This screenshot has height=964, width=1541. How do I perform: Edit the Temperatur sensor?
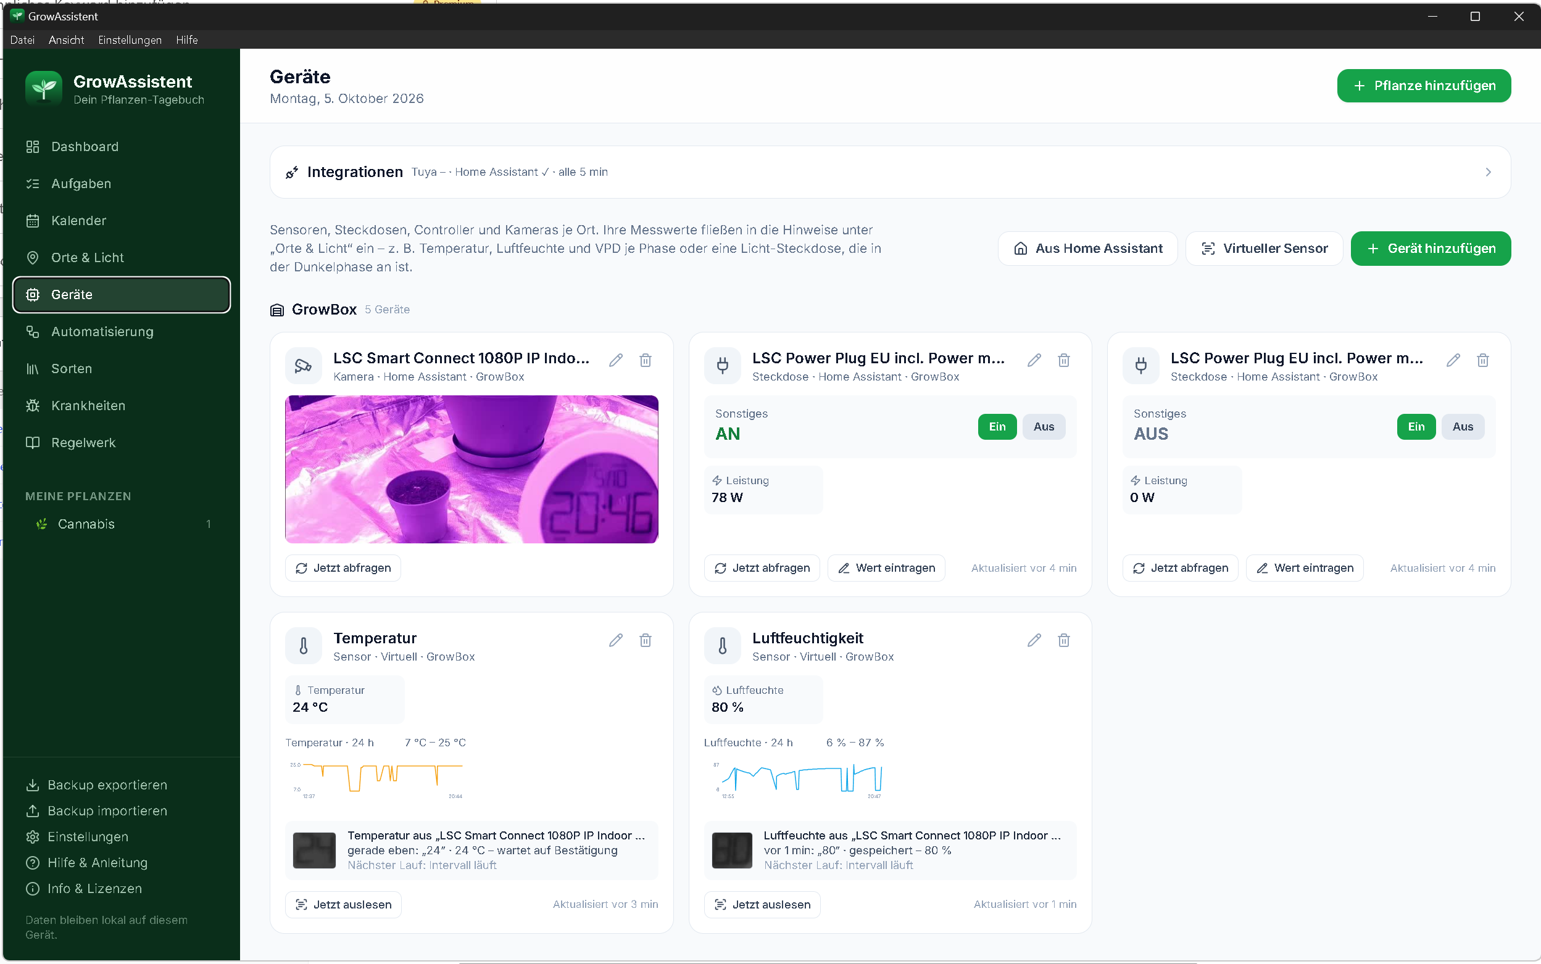615,640
